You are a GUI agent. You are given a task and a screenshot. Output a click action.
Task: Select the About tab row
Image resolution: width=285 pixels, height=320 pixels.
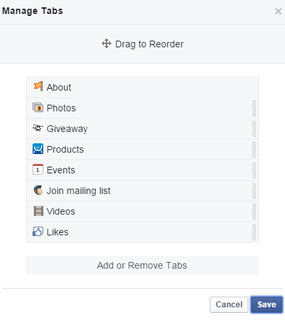click(142, 87)
